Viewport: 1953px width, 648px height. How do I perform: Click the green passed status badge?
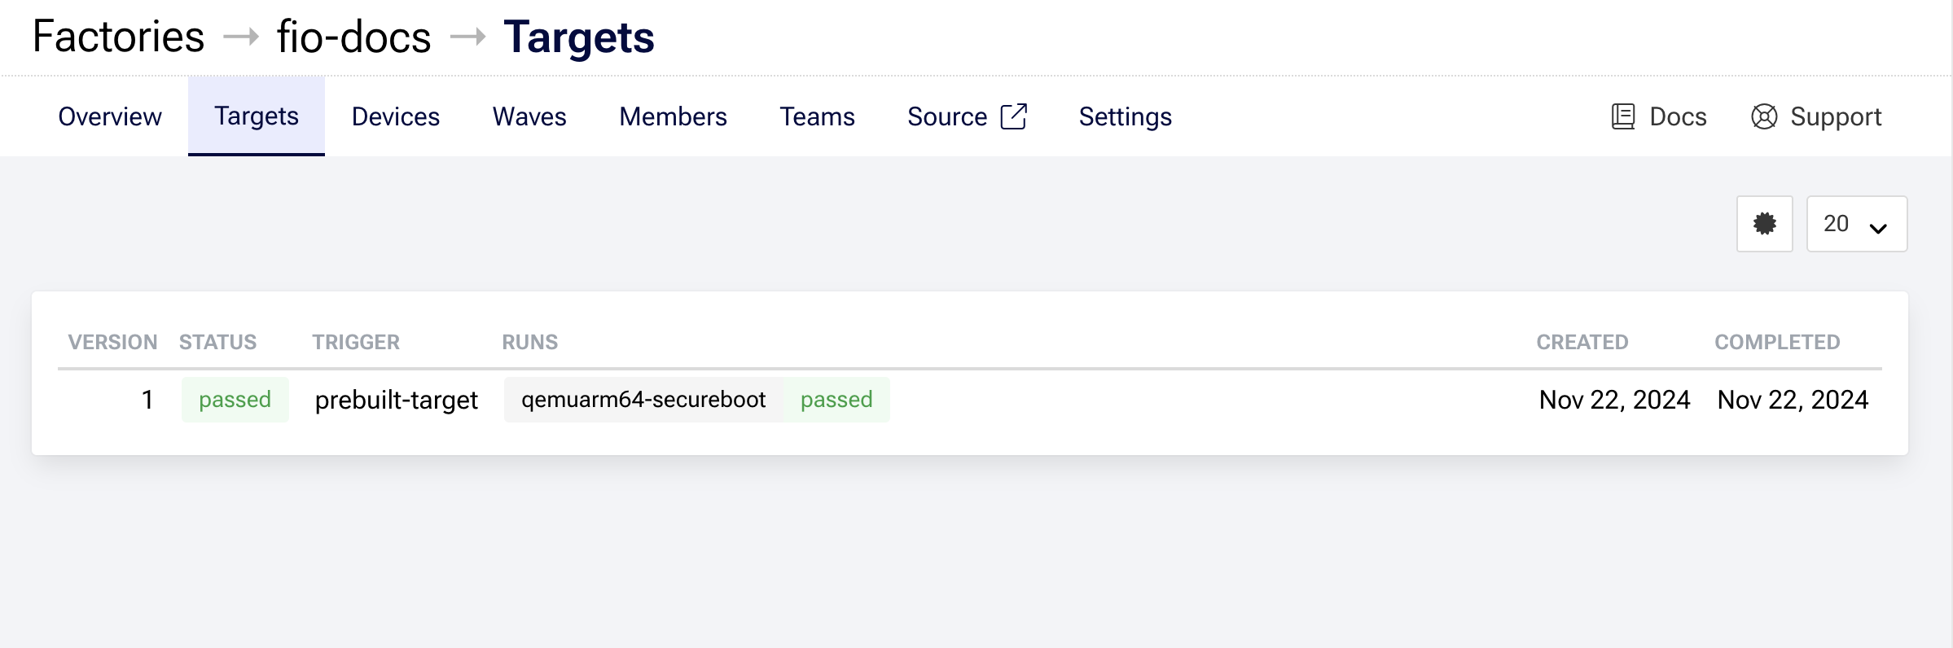[x=235, y=400]
